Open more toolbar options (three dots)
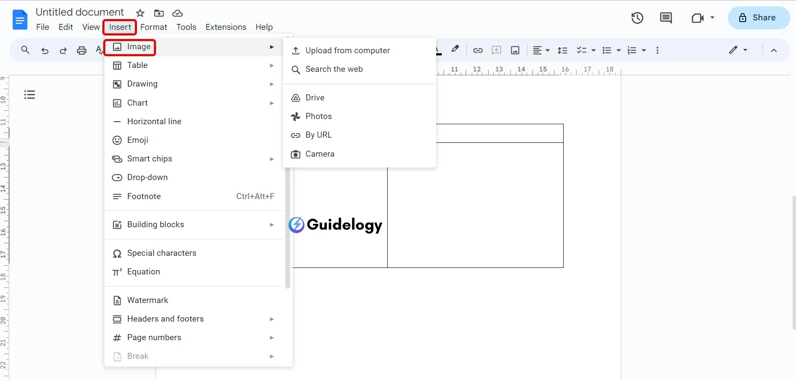Image resolution: width=796 pixels, height=380 pixels. pos(658,50)
